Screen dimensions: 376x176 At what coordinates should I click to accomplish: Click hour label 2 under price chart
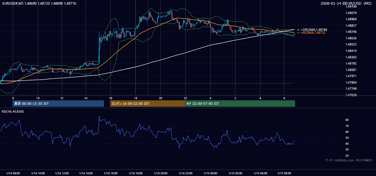[x=235, y=98]
